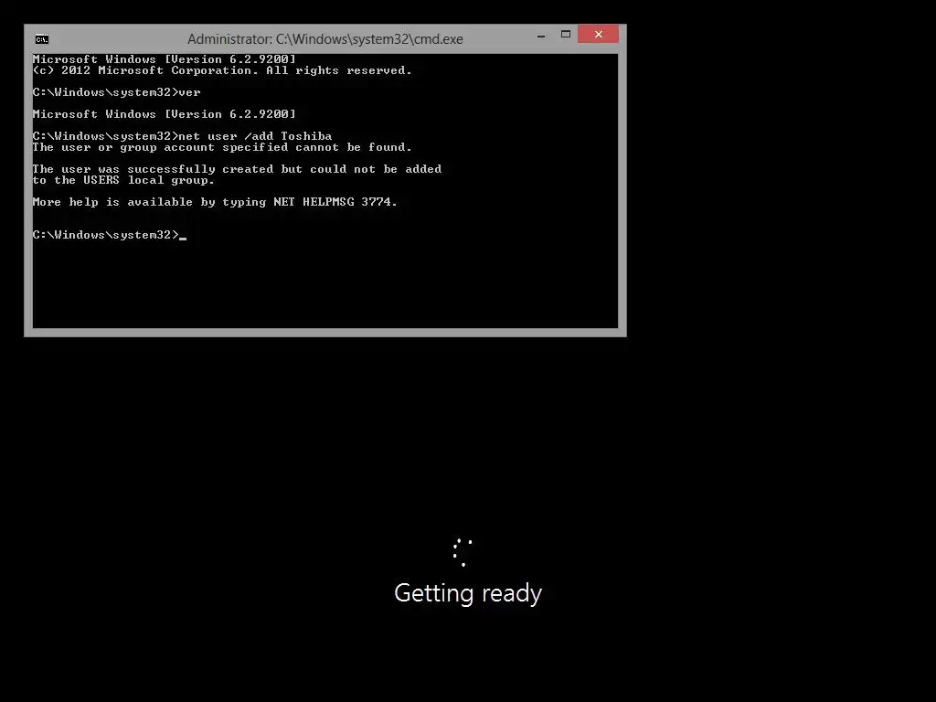
Task: Click the first 'Microsoft Windows [Version 6.2.9200]' line
Action: (165, 59)
